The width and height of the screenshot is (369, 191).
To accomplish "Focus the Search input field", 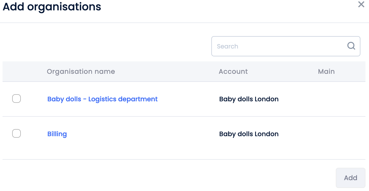I will coord(279,46).
